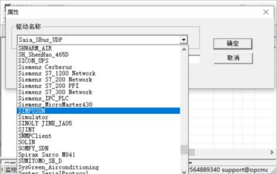Select Siemens Cerberus driver
Viewport: 277px width, 174px height.
pyautogui.click(x=99, y=67)
